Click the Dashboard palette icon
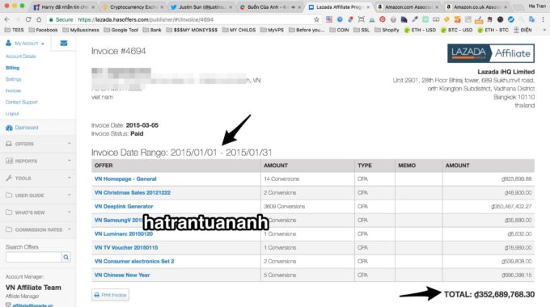This screenshot has height=307, width=550. point(9,128)
